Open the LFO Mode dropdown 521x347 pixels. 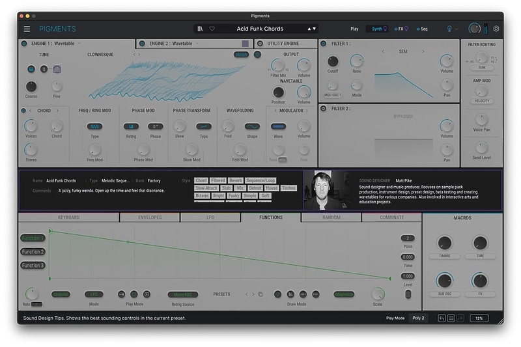pyautogui.click(x=94, y=294)
